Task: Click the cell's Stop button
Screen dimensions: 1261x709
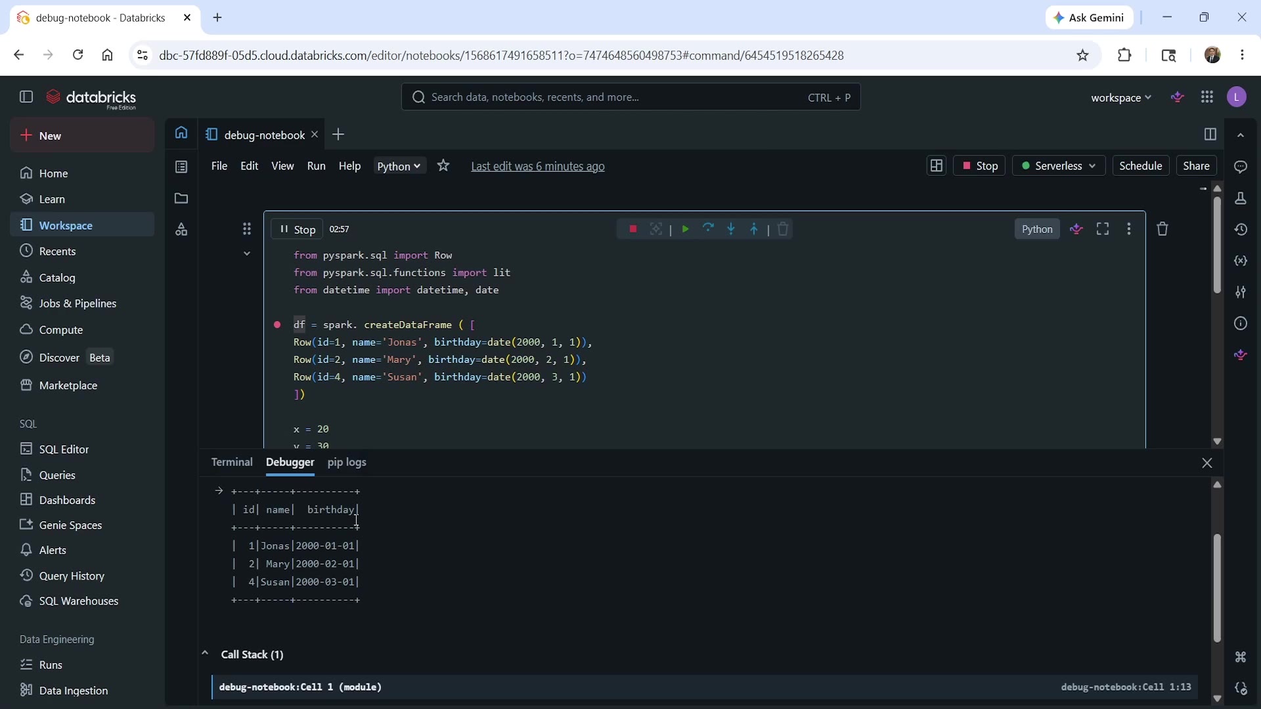Action: coord(297,229)
